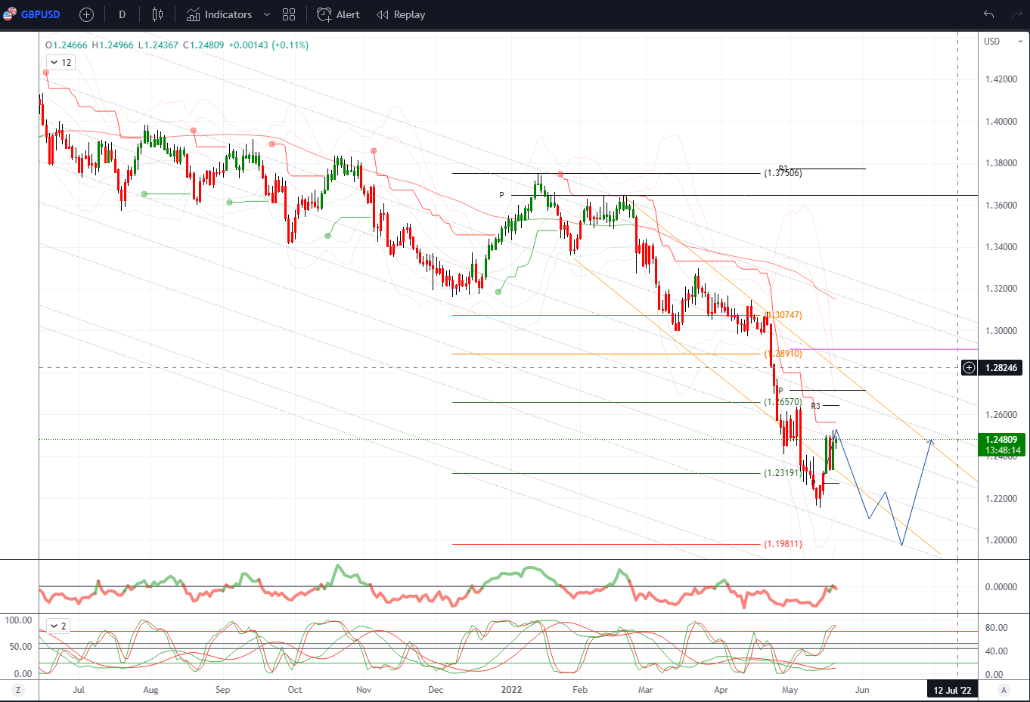Click the alarm clock Alert icon

coord(324,14)
